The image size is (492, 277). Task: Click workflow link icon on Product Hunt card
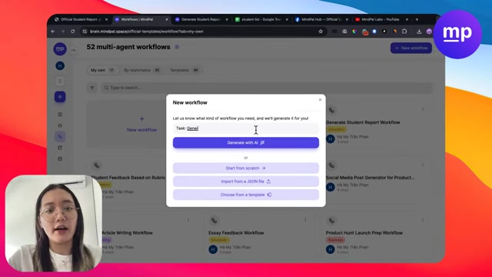[331, 221]
